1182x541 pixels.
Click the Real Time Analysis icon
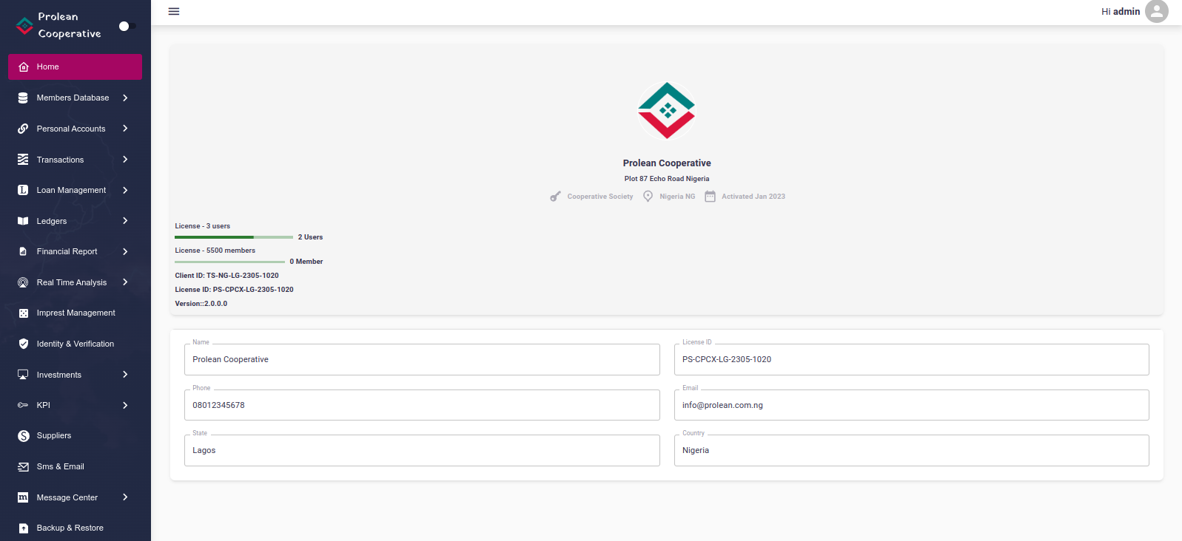pos(23,282)
